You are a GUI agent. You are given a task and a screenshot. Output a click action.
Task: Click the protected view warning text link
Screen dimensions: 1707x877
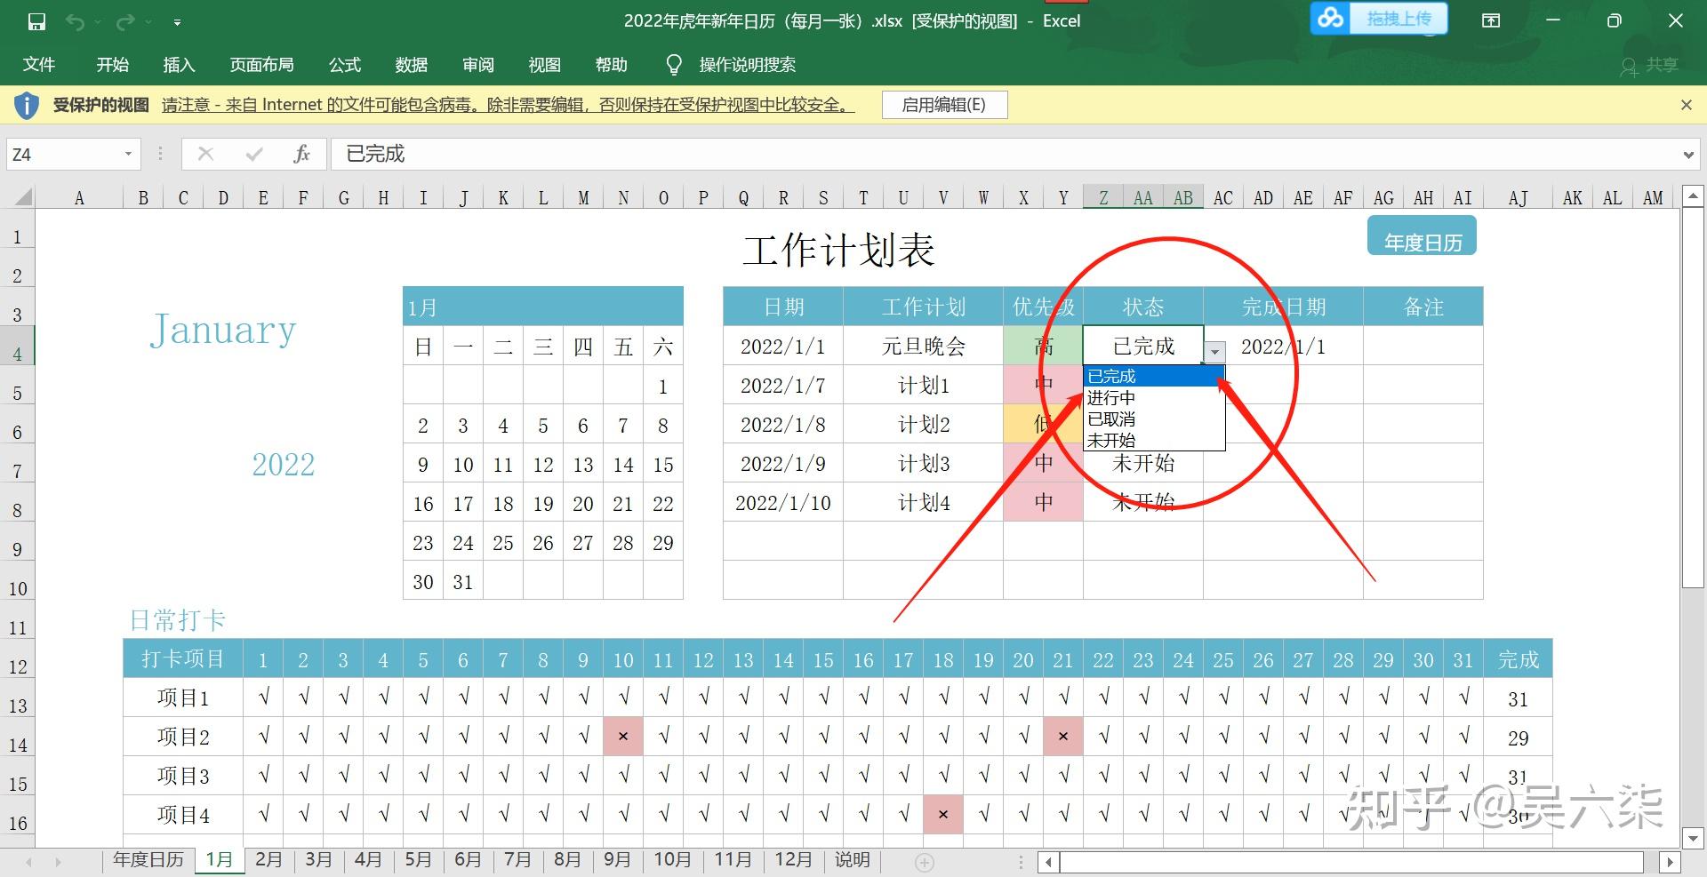tap(508, 105)
